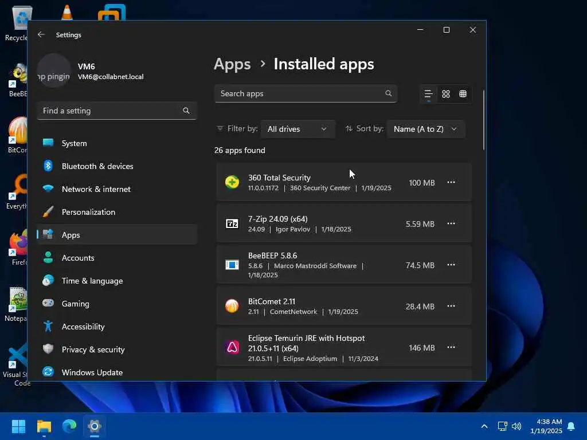This screenshot has height=440, width=587.
Task: Switch to list view layout
Action: (x=428, y=94)
